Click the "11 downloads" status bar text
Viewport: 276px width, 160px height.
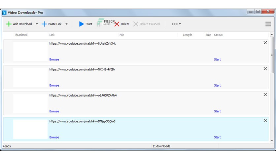coord(161,146)
